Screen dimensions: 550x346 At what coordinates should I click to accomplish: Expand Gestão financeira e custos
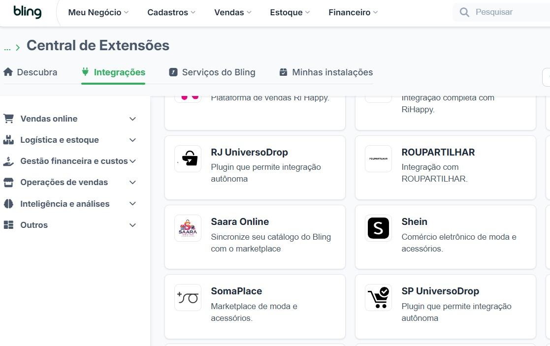pos(69,161)
